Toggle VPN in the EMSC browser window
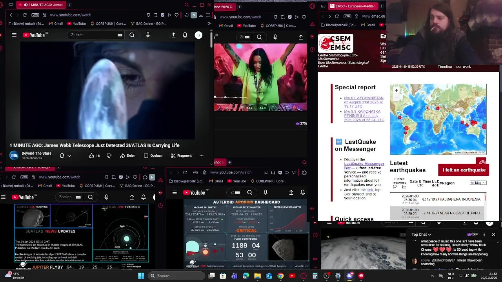 click(x=347, y=16)
